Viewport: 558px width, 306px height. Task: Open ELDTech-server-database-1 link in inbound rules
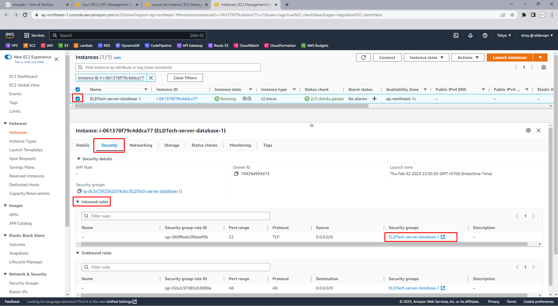[417, 237]
